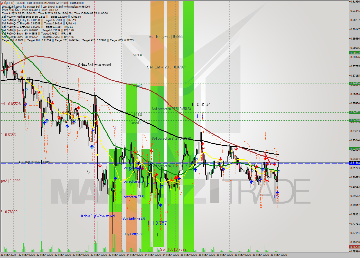The image size is (360, 258).
Task: Click the '21 May 2024' time axis label
Action: point(8,255)
